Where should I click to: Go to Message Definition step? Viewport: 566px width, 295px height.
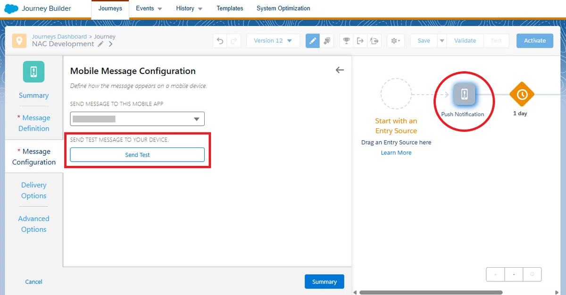point(33,123)
